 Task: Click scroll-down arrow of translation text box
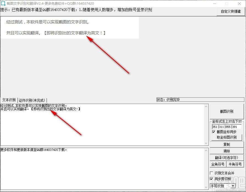coord(206,187)
